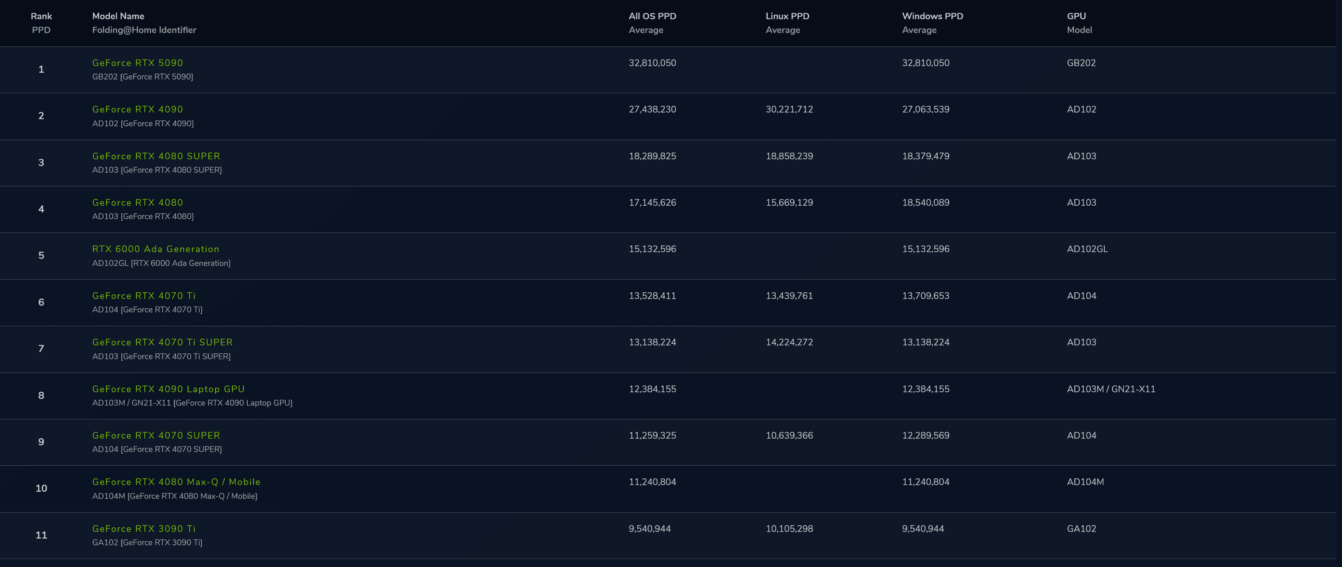Select Linux PPD value 15,669,129
The image size is (1342, 567).
coord(789,202)
